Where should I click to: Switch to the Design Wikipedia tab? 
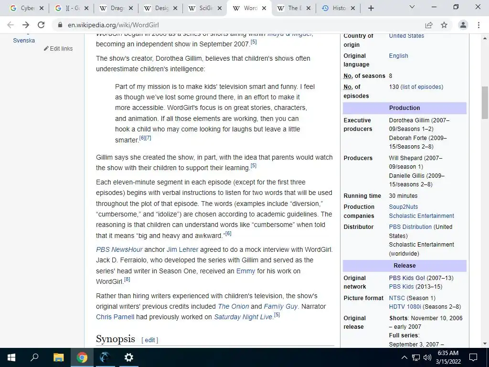[158, 9]
